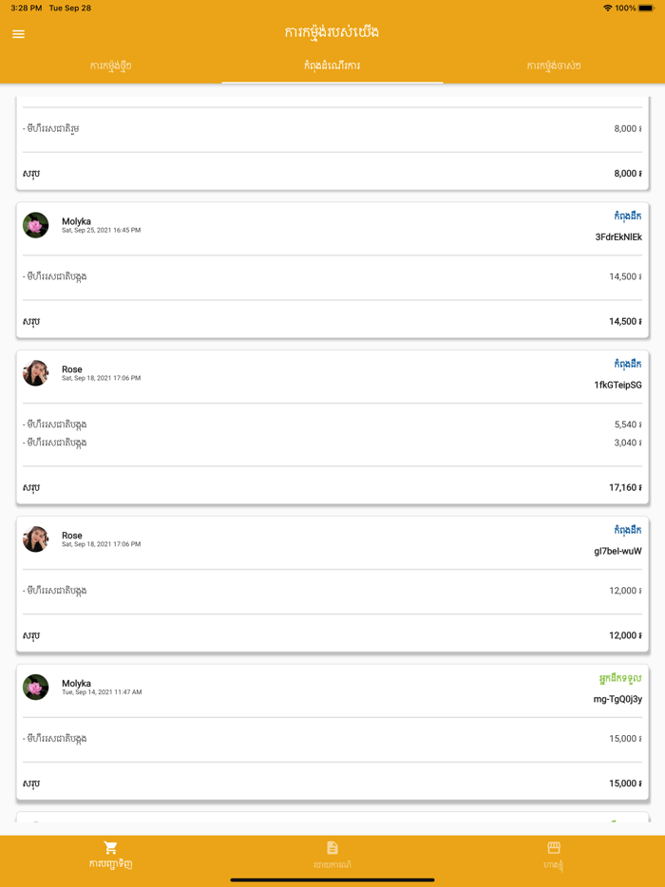
Task: Open the document report icon
Action: coord(332,847)
